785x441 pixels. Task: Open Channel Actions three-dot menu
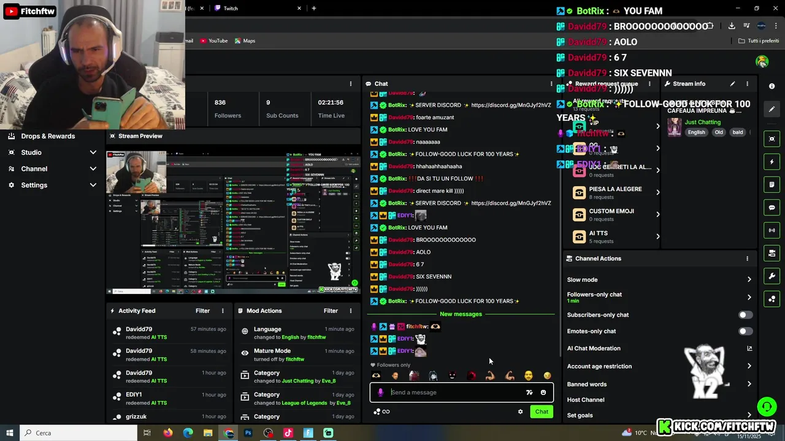pyautogui.click(x=747, y=258)
